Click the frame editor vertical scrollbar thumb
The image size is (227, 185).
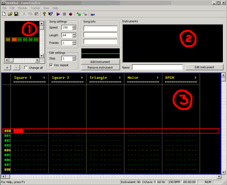(x=41, y=27)
